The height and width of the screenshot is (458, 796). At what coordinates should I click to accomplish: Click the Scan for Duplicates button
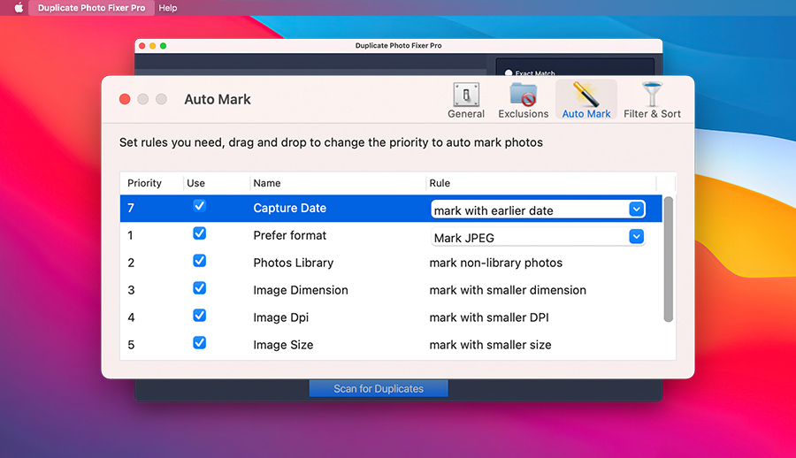click(379, 388)
